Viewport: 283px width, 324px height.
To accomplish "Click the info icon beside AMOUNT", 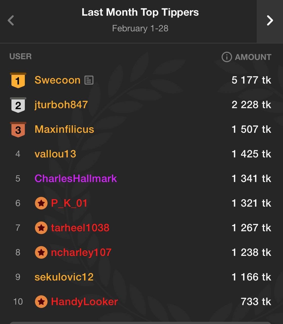I will pos(227,57).
